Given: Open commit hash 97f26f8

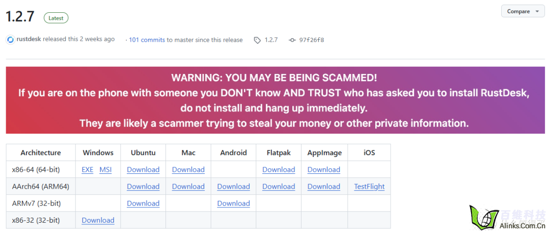Looking at the screenshot, I should (312, 40).
